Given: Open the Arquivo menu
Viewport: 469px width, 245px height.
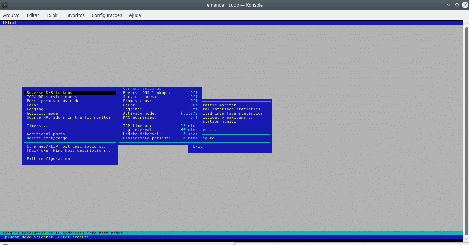Looking at the screenshot, I should click(11, 15).
